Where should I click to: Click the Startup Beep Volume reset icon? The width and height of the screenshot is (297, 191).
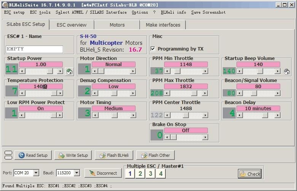pos(287,71)
